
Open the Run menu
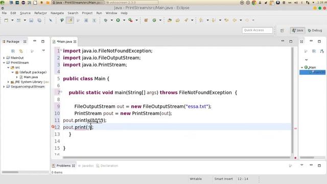[99, 13]
